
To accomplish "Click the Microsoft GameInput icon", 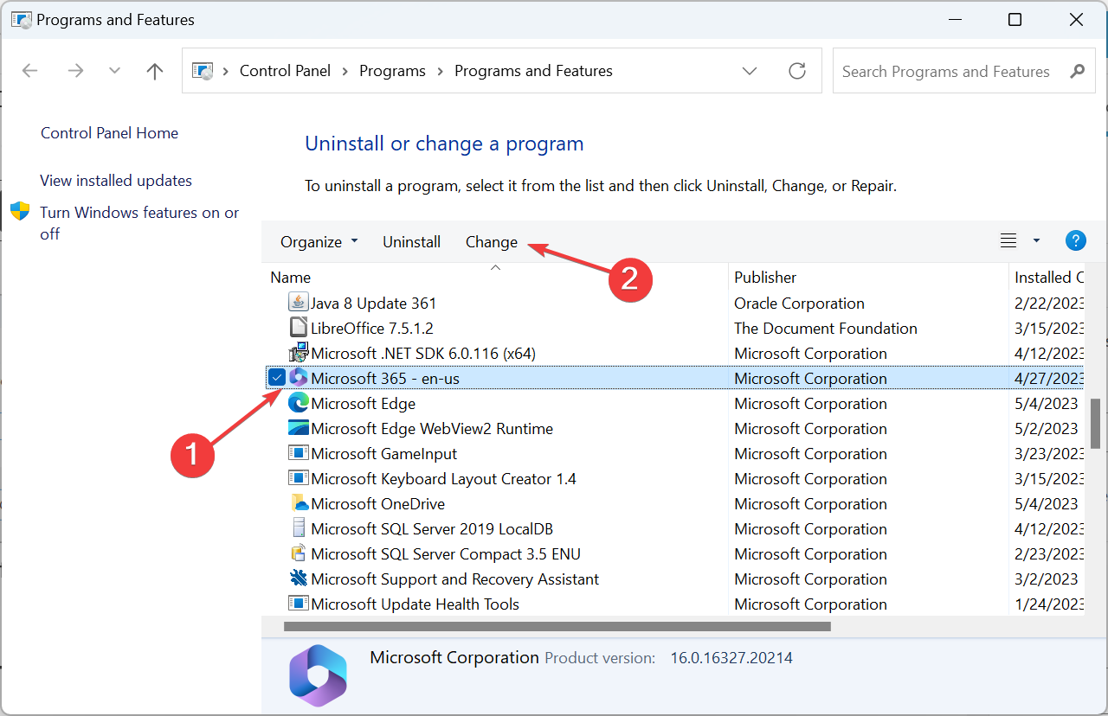I will tap(299, 453).
